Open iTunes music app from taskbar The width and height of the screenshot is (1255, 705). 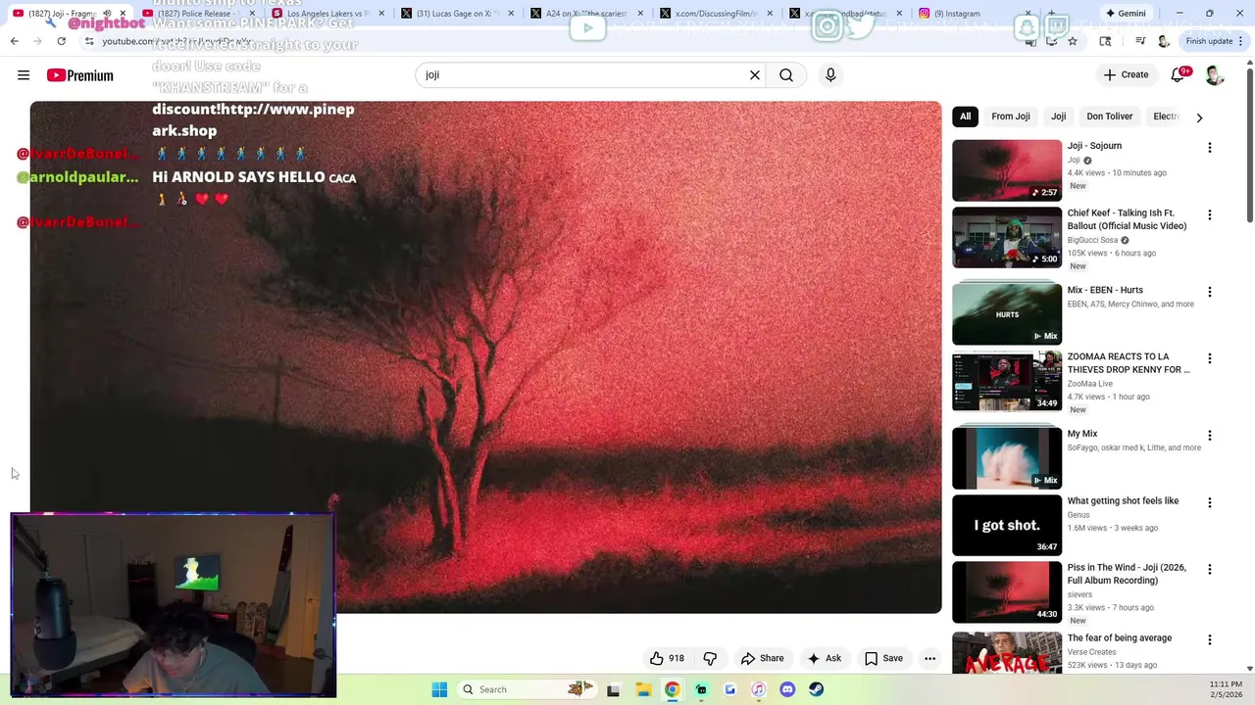[x=758, y=689]
